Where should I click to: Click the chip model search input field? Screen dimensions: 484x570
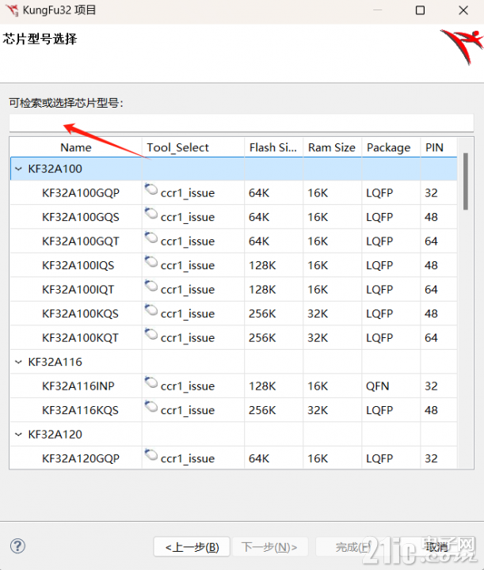(x=241, y=123)
